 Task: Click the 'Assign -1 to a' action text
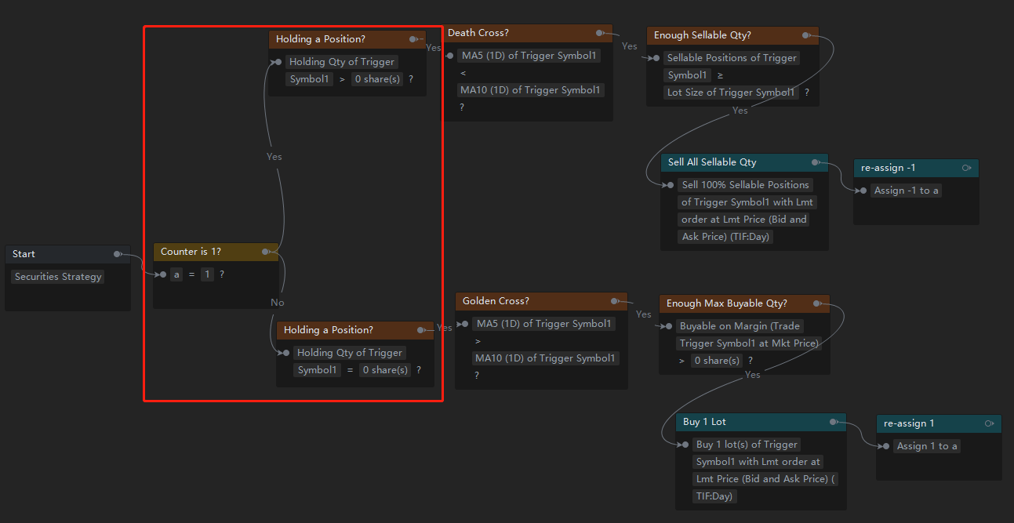pos(907,191)
